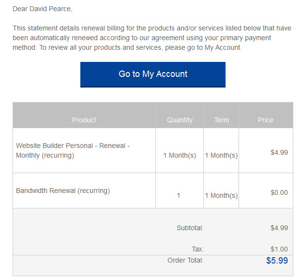Click the Website Builder quantity 1 Month(s) cell
The width and height of the screenshot is (302, 280).
click(180, 155)
